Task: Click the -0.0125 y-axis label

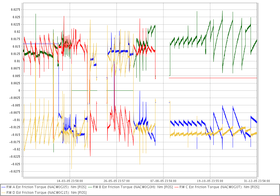Action: pos(15,127)
